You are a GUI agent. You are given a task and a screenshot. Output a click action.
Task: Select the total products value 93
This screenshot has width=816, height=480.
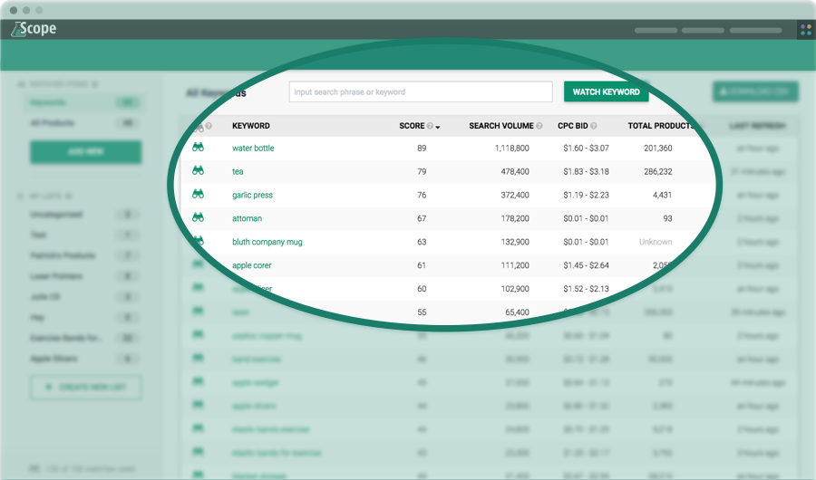click(x=667, y=218)
